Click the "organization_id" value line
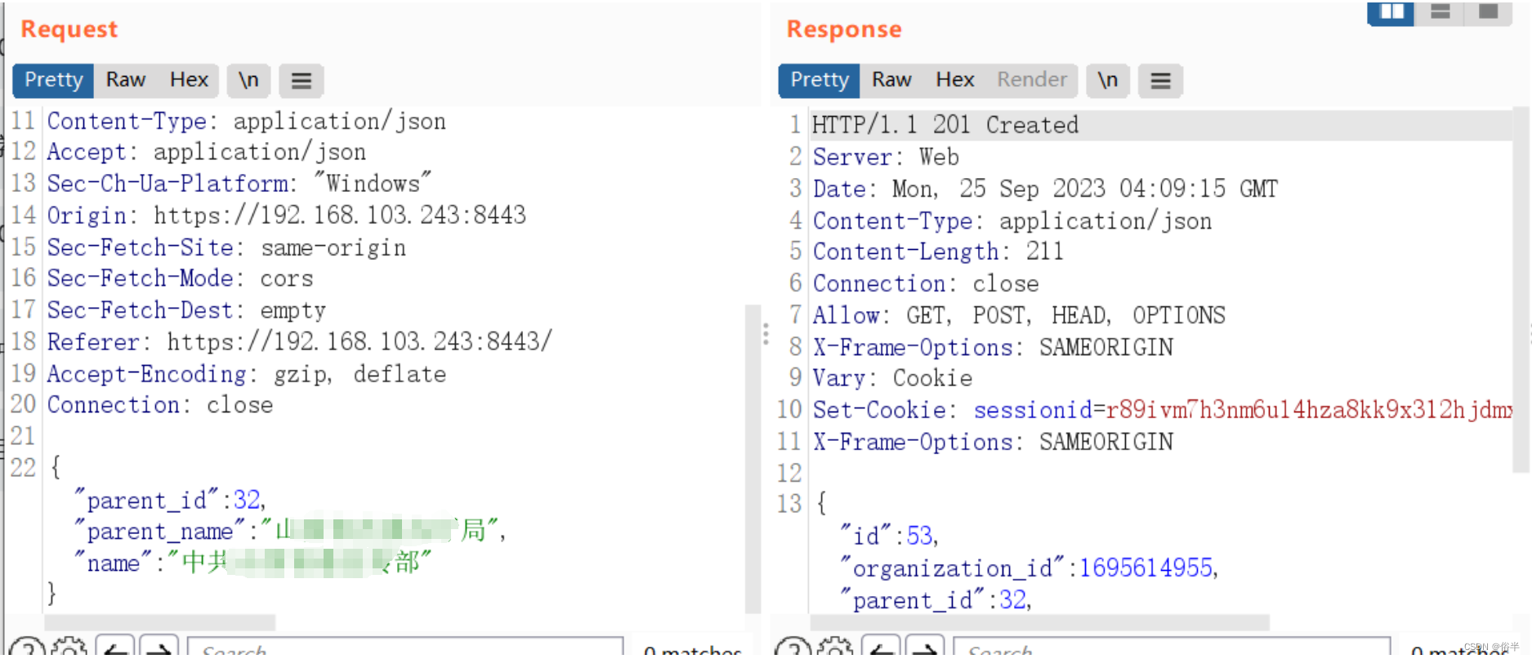This screenshot has width=1532, height=659. [x=1030, y=568]
